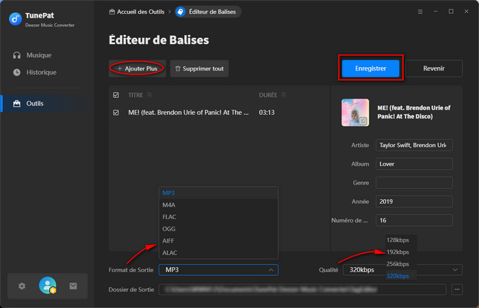This screenshot has width=479, height=308.
Task: Minimize the TunePat window
Action: pyautogui.click(x=436, y=12)
